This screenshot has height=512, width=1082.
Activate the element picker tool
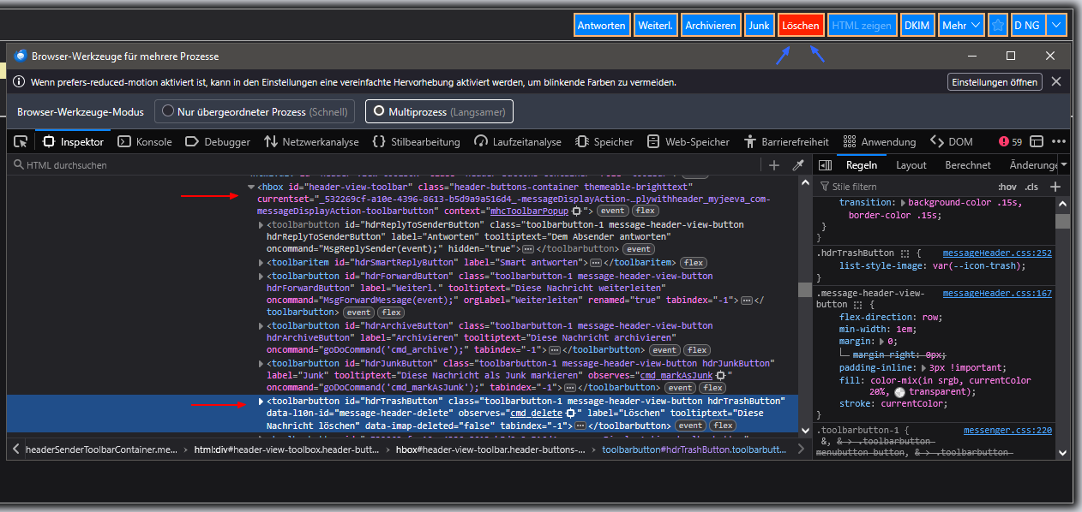click(21, 142)
